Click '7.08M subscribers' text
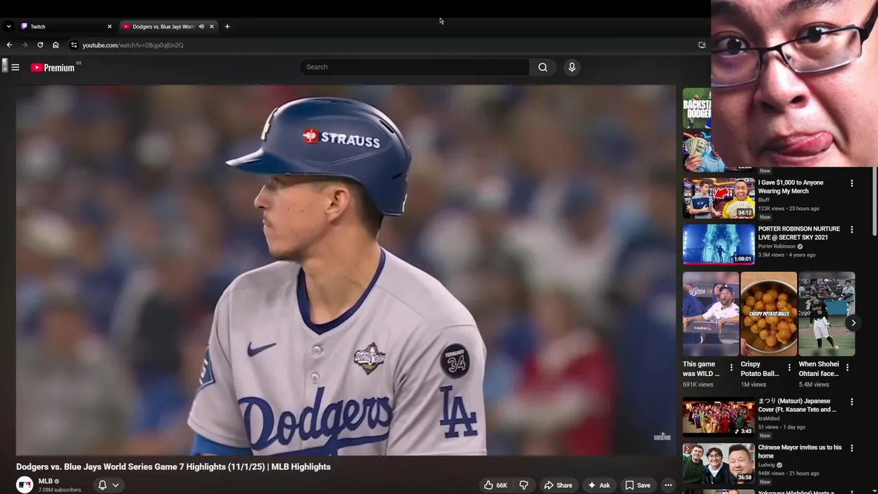Viewport: 878px width, 494px height. [x=60, y=490]
